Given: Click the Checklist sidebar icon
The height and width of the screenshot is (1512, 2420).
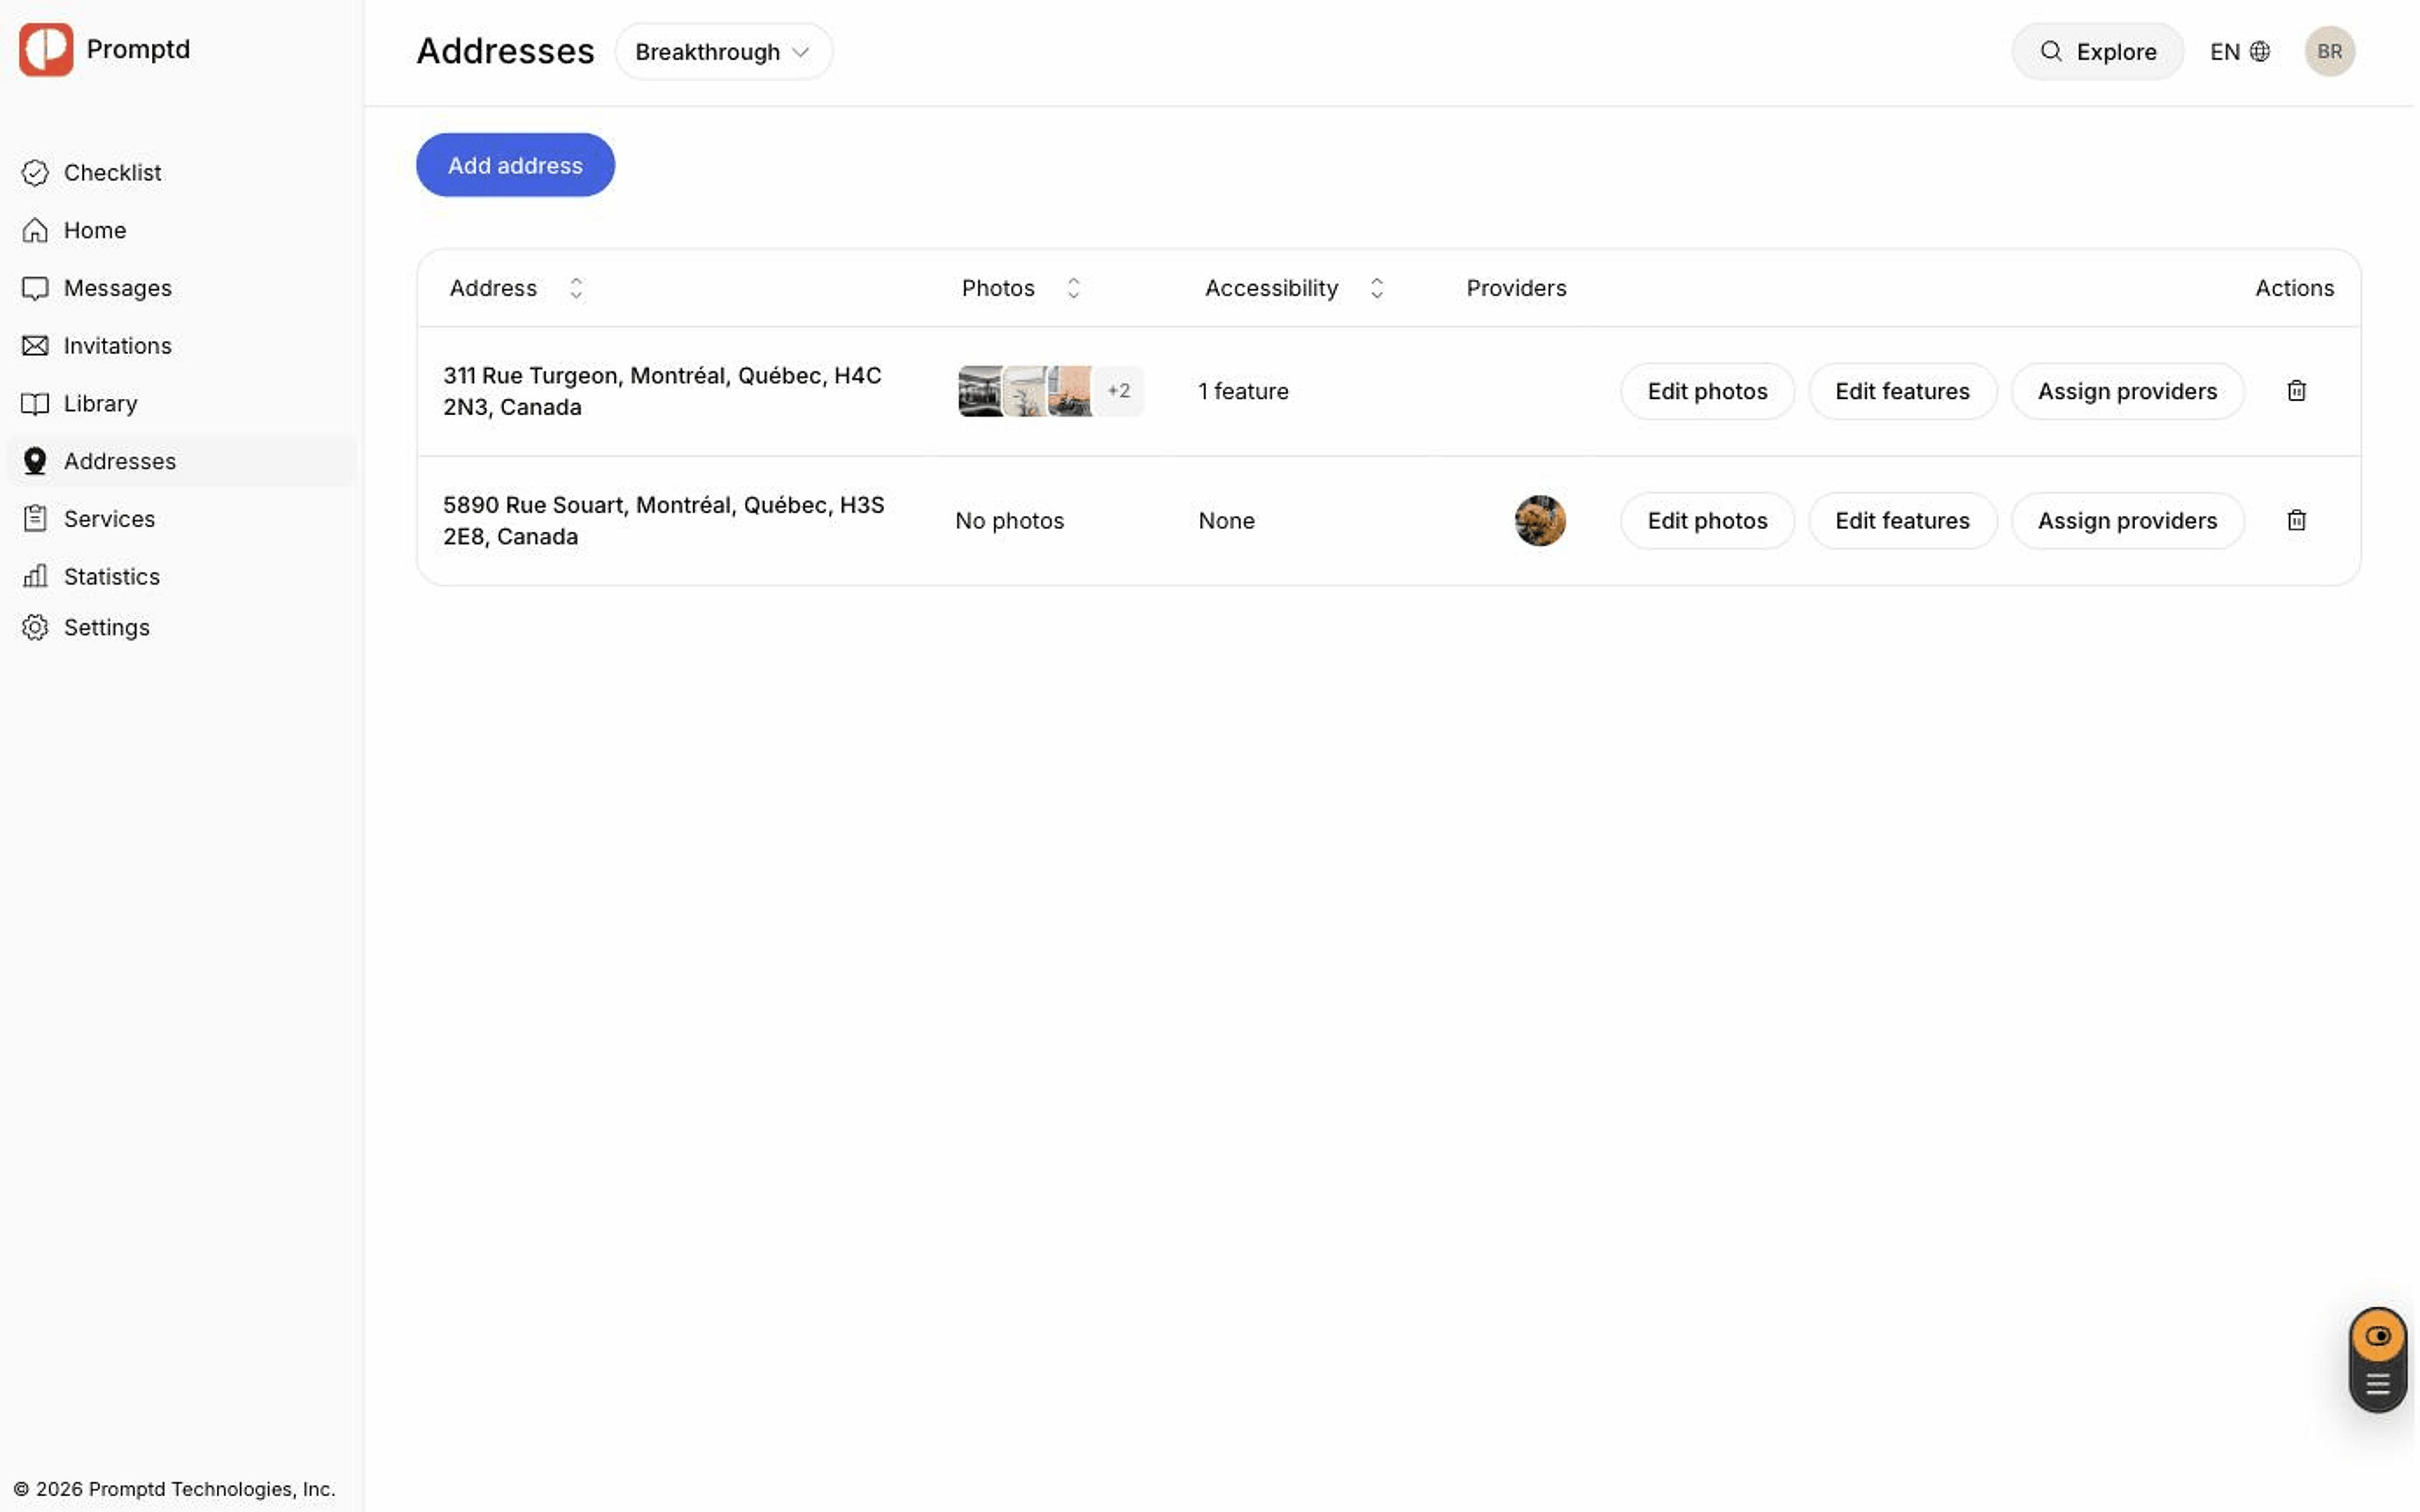Looking at the screenshot, I should [35, 173].
